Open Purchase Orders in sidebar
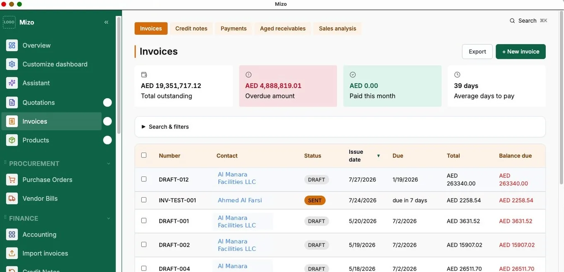Image resolution: width=564 pixels, height=272 pixels. 47,180
